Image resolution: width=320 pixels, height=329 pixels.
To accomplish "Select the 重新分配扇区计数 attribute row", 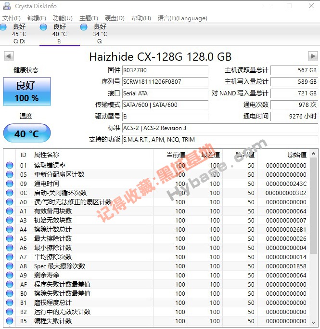I will coord(156,174).
